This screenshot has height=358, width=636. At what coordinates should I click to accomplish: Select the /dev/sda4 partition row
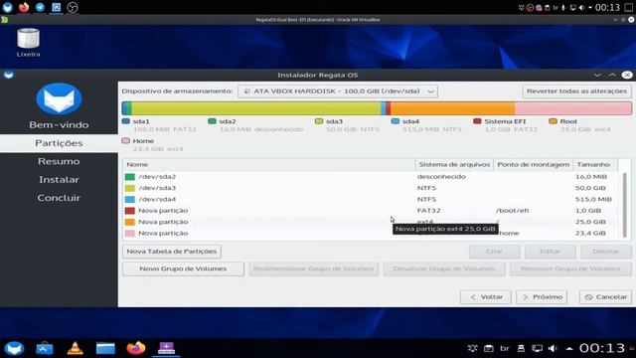click(x=371, y=199)
